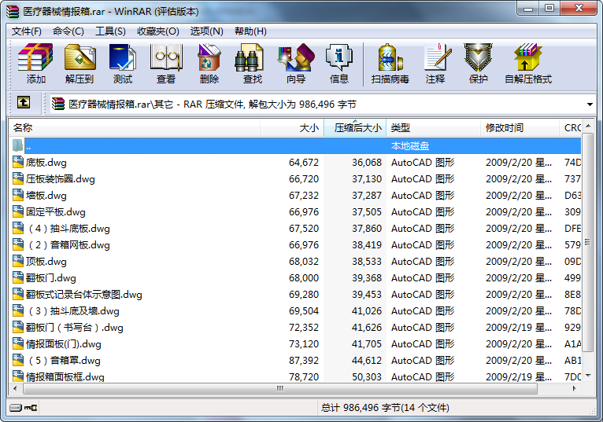The image size is (603, 422).
Task: Click the 添加 (Add) toolbar icon
Action: (35, 64)
